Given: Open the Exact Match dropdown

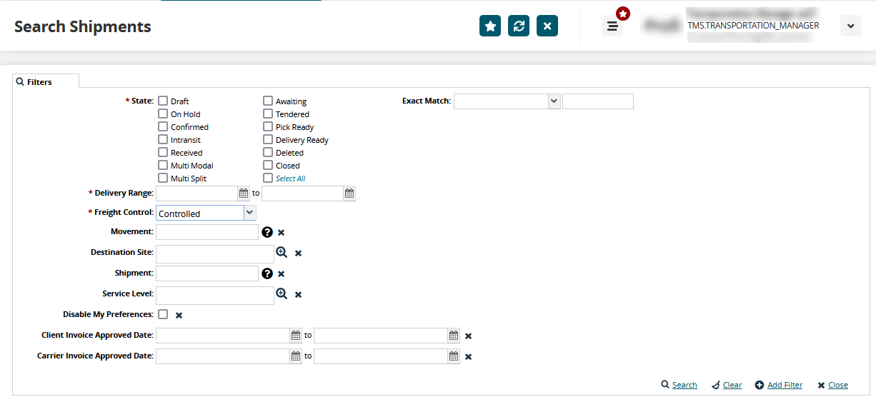Looking at the screenshot, I should (554, 101).
